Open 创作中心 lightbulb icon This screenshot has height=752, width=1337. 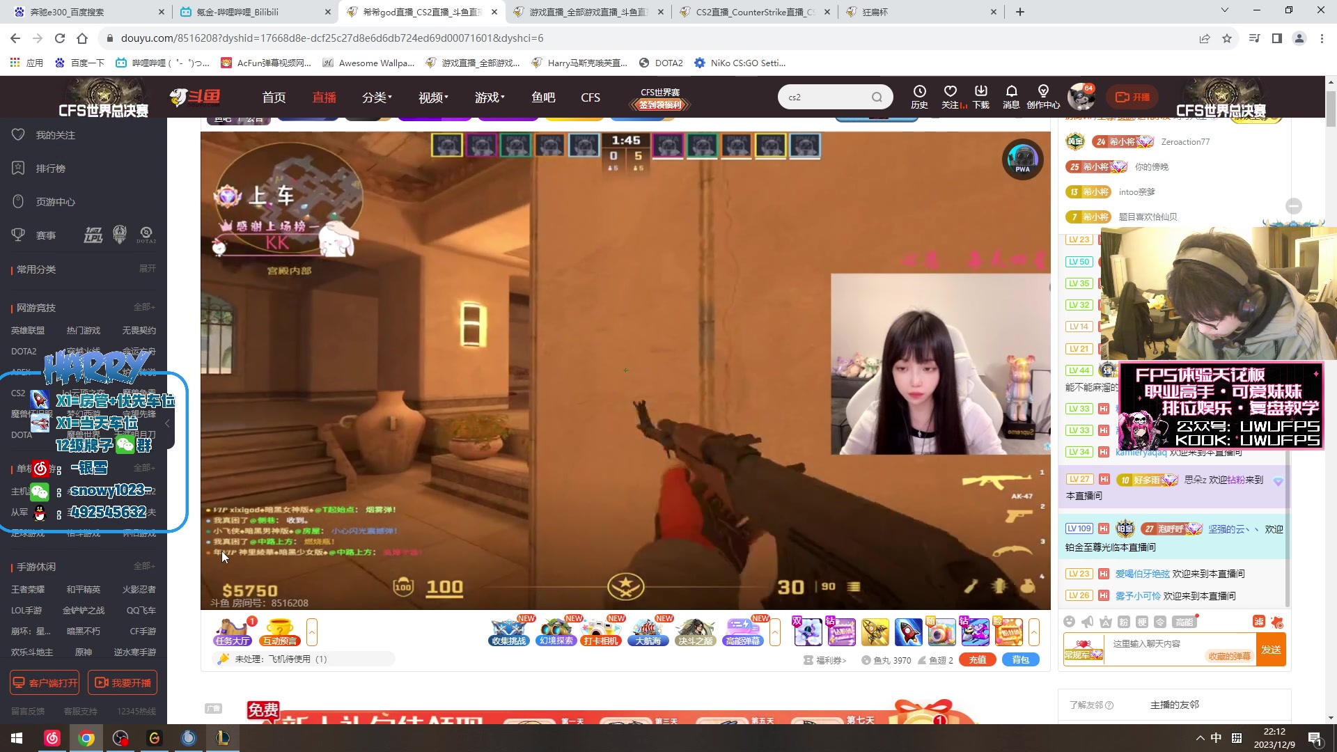click(1043, 97)
